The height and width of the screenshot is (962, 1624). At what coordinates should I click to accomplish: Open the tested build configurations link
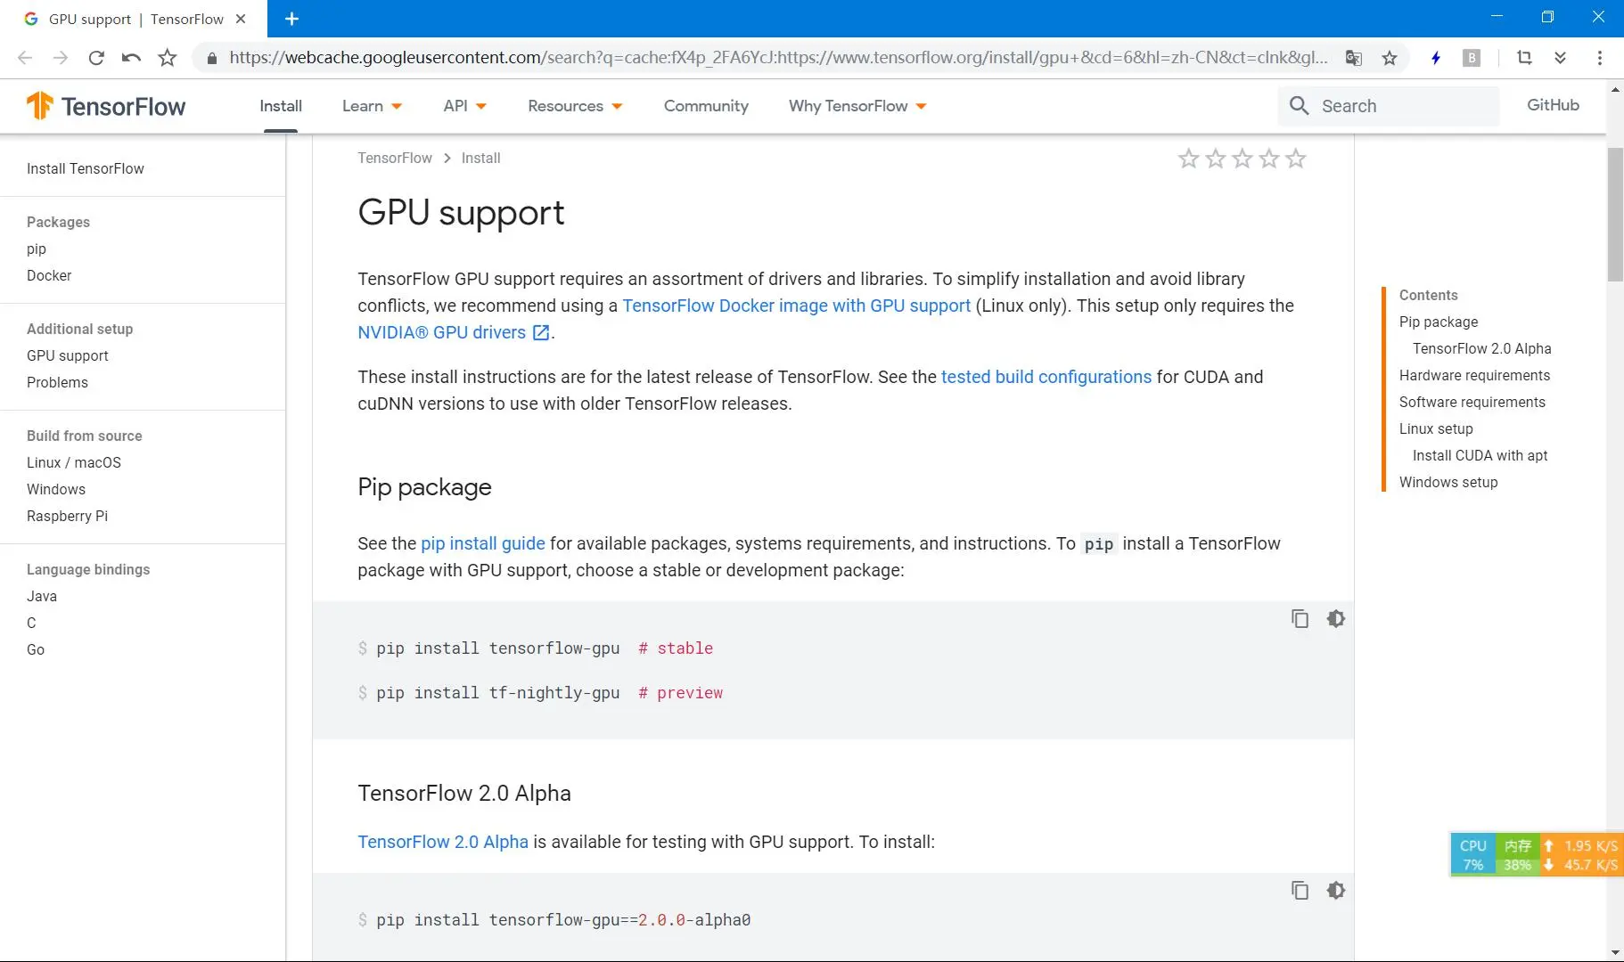pos(1046,377)
